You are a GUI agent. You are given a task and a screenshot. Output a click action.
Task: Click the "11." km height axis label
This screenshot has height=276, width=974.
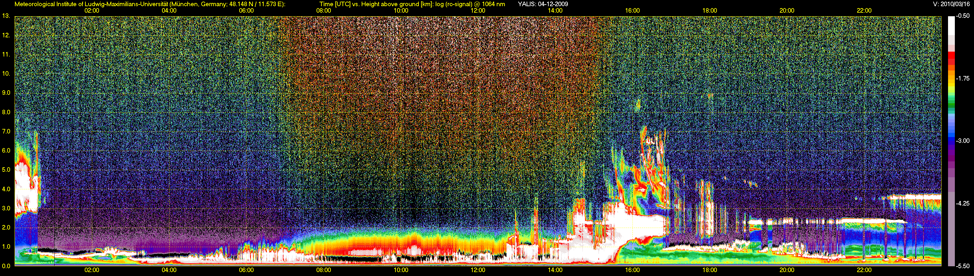coord(6,55)
